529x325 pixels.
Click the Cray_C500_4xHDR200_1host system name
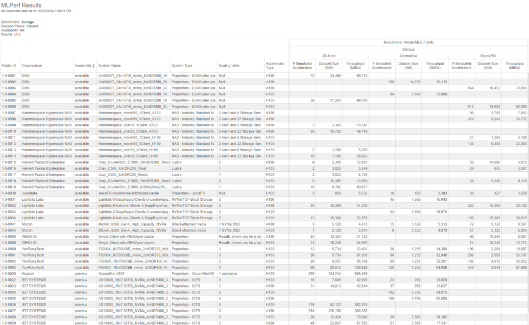[x=123, y=168]
